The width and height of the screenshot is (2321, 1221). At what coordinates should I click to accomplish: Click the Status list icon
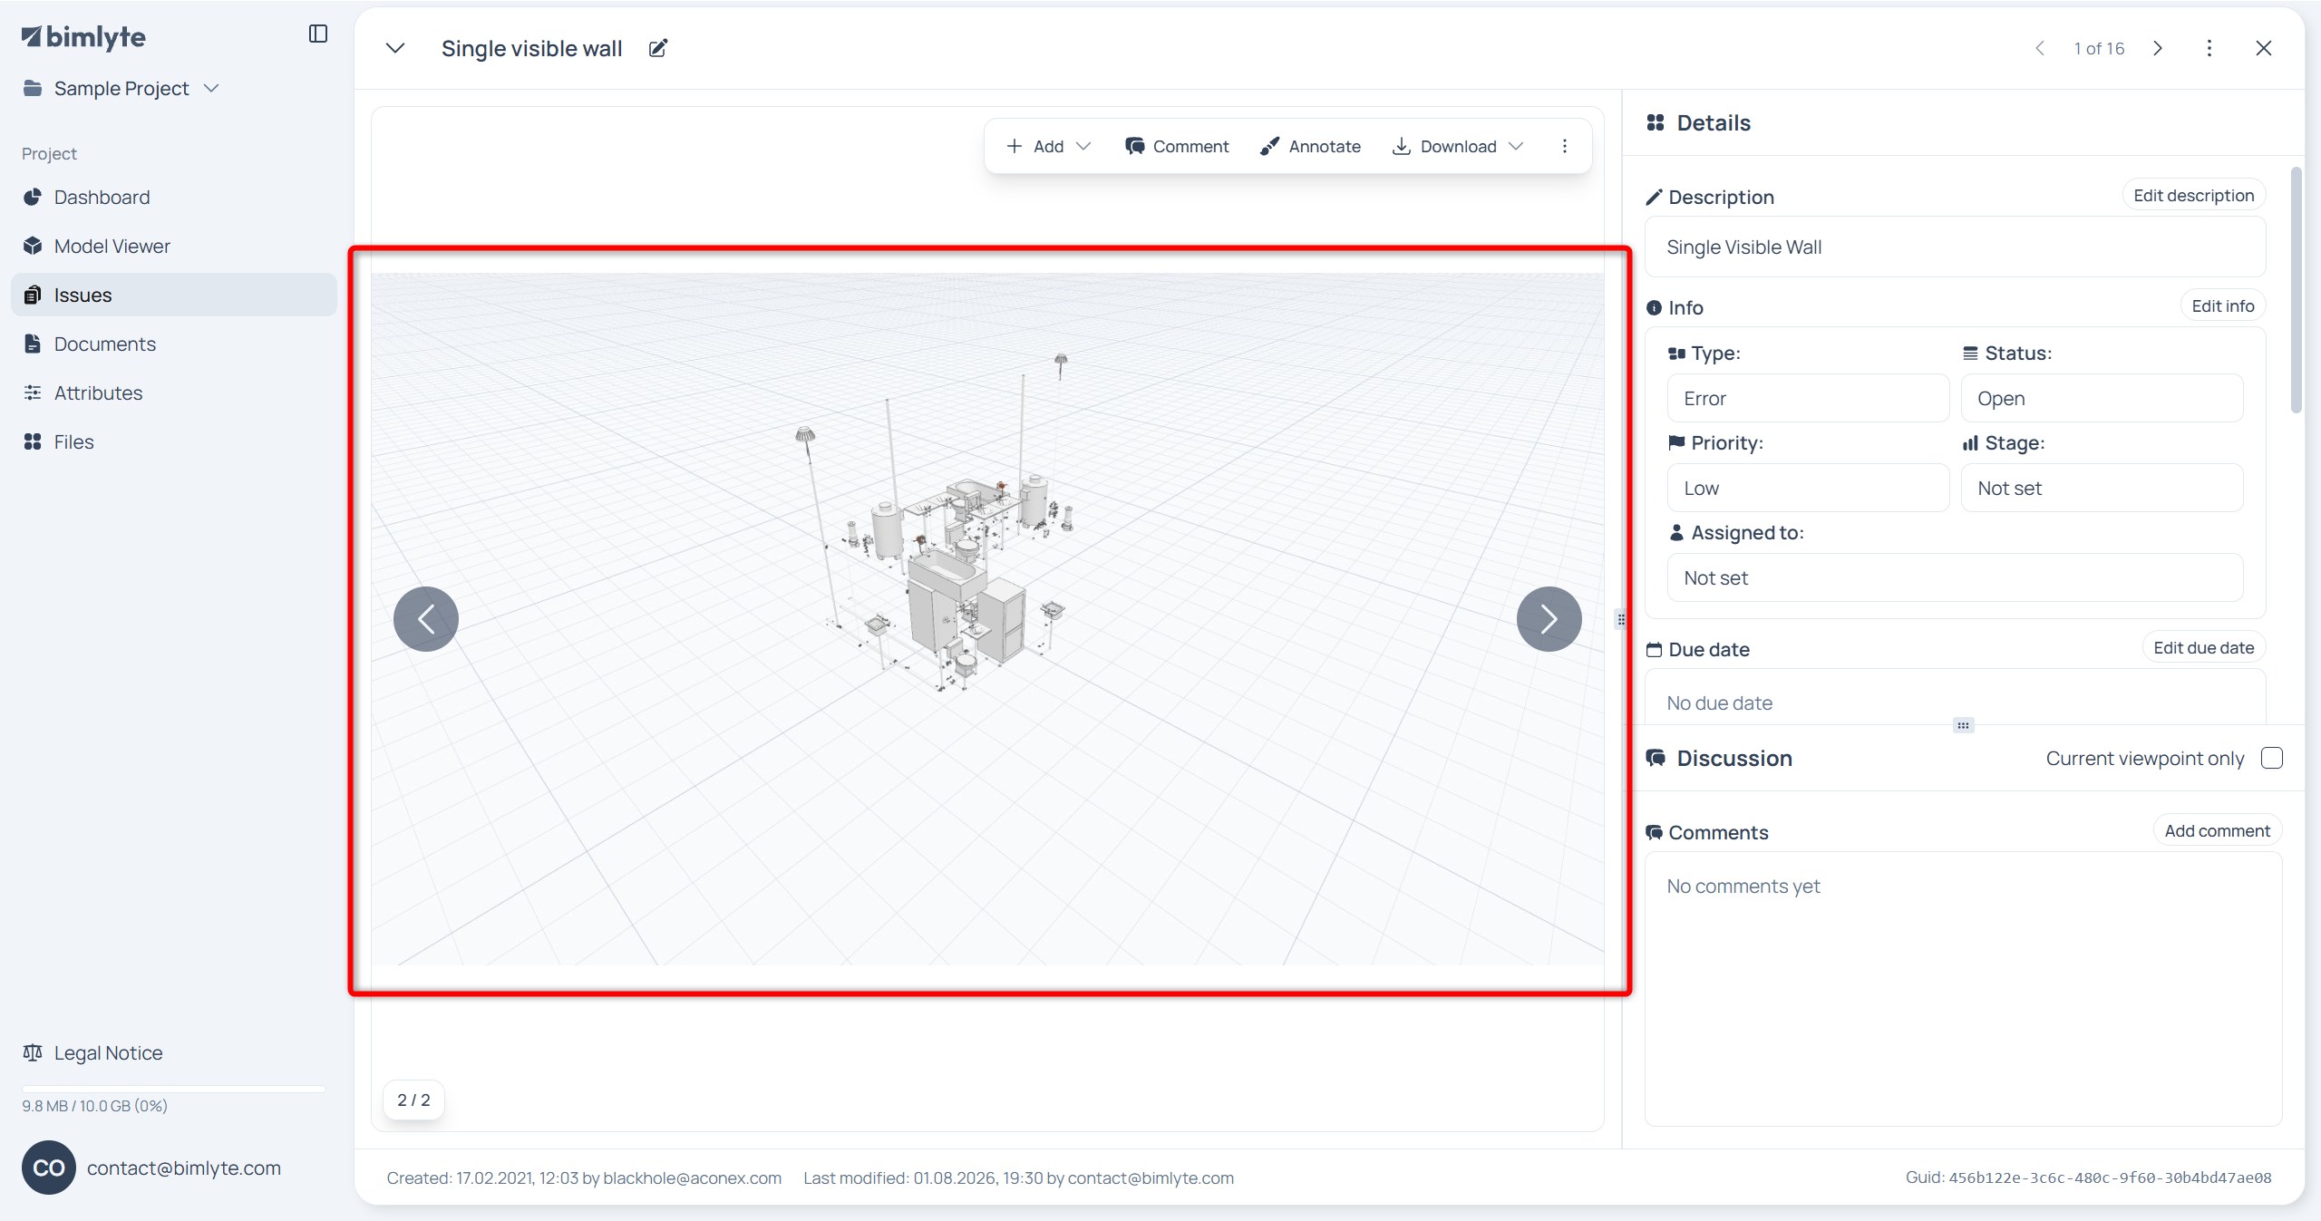pyautogui.click(x=1970, y=354)
